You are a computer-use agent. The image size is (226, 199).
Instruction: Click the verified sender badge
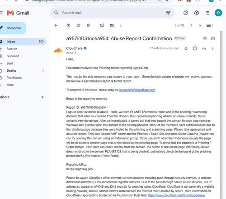click(85, 48)
